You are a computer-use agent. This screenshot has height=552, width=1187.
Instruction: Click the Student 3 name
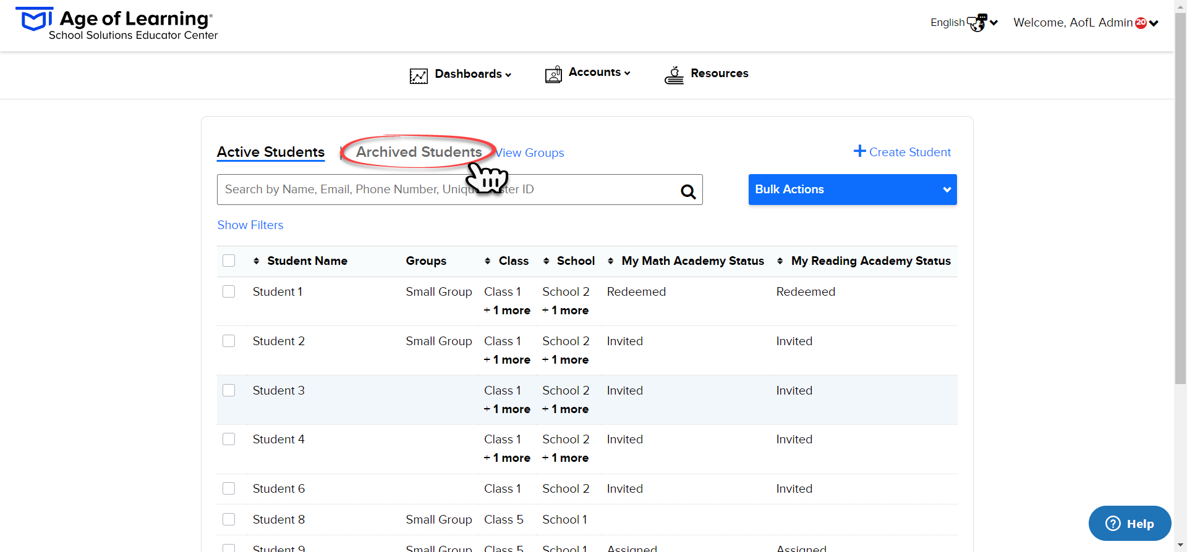[x=279, y=390]
